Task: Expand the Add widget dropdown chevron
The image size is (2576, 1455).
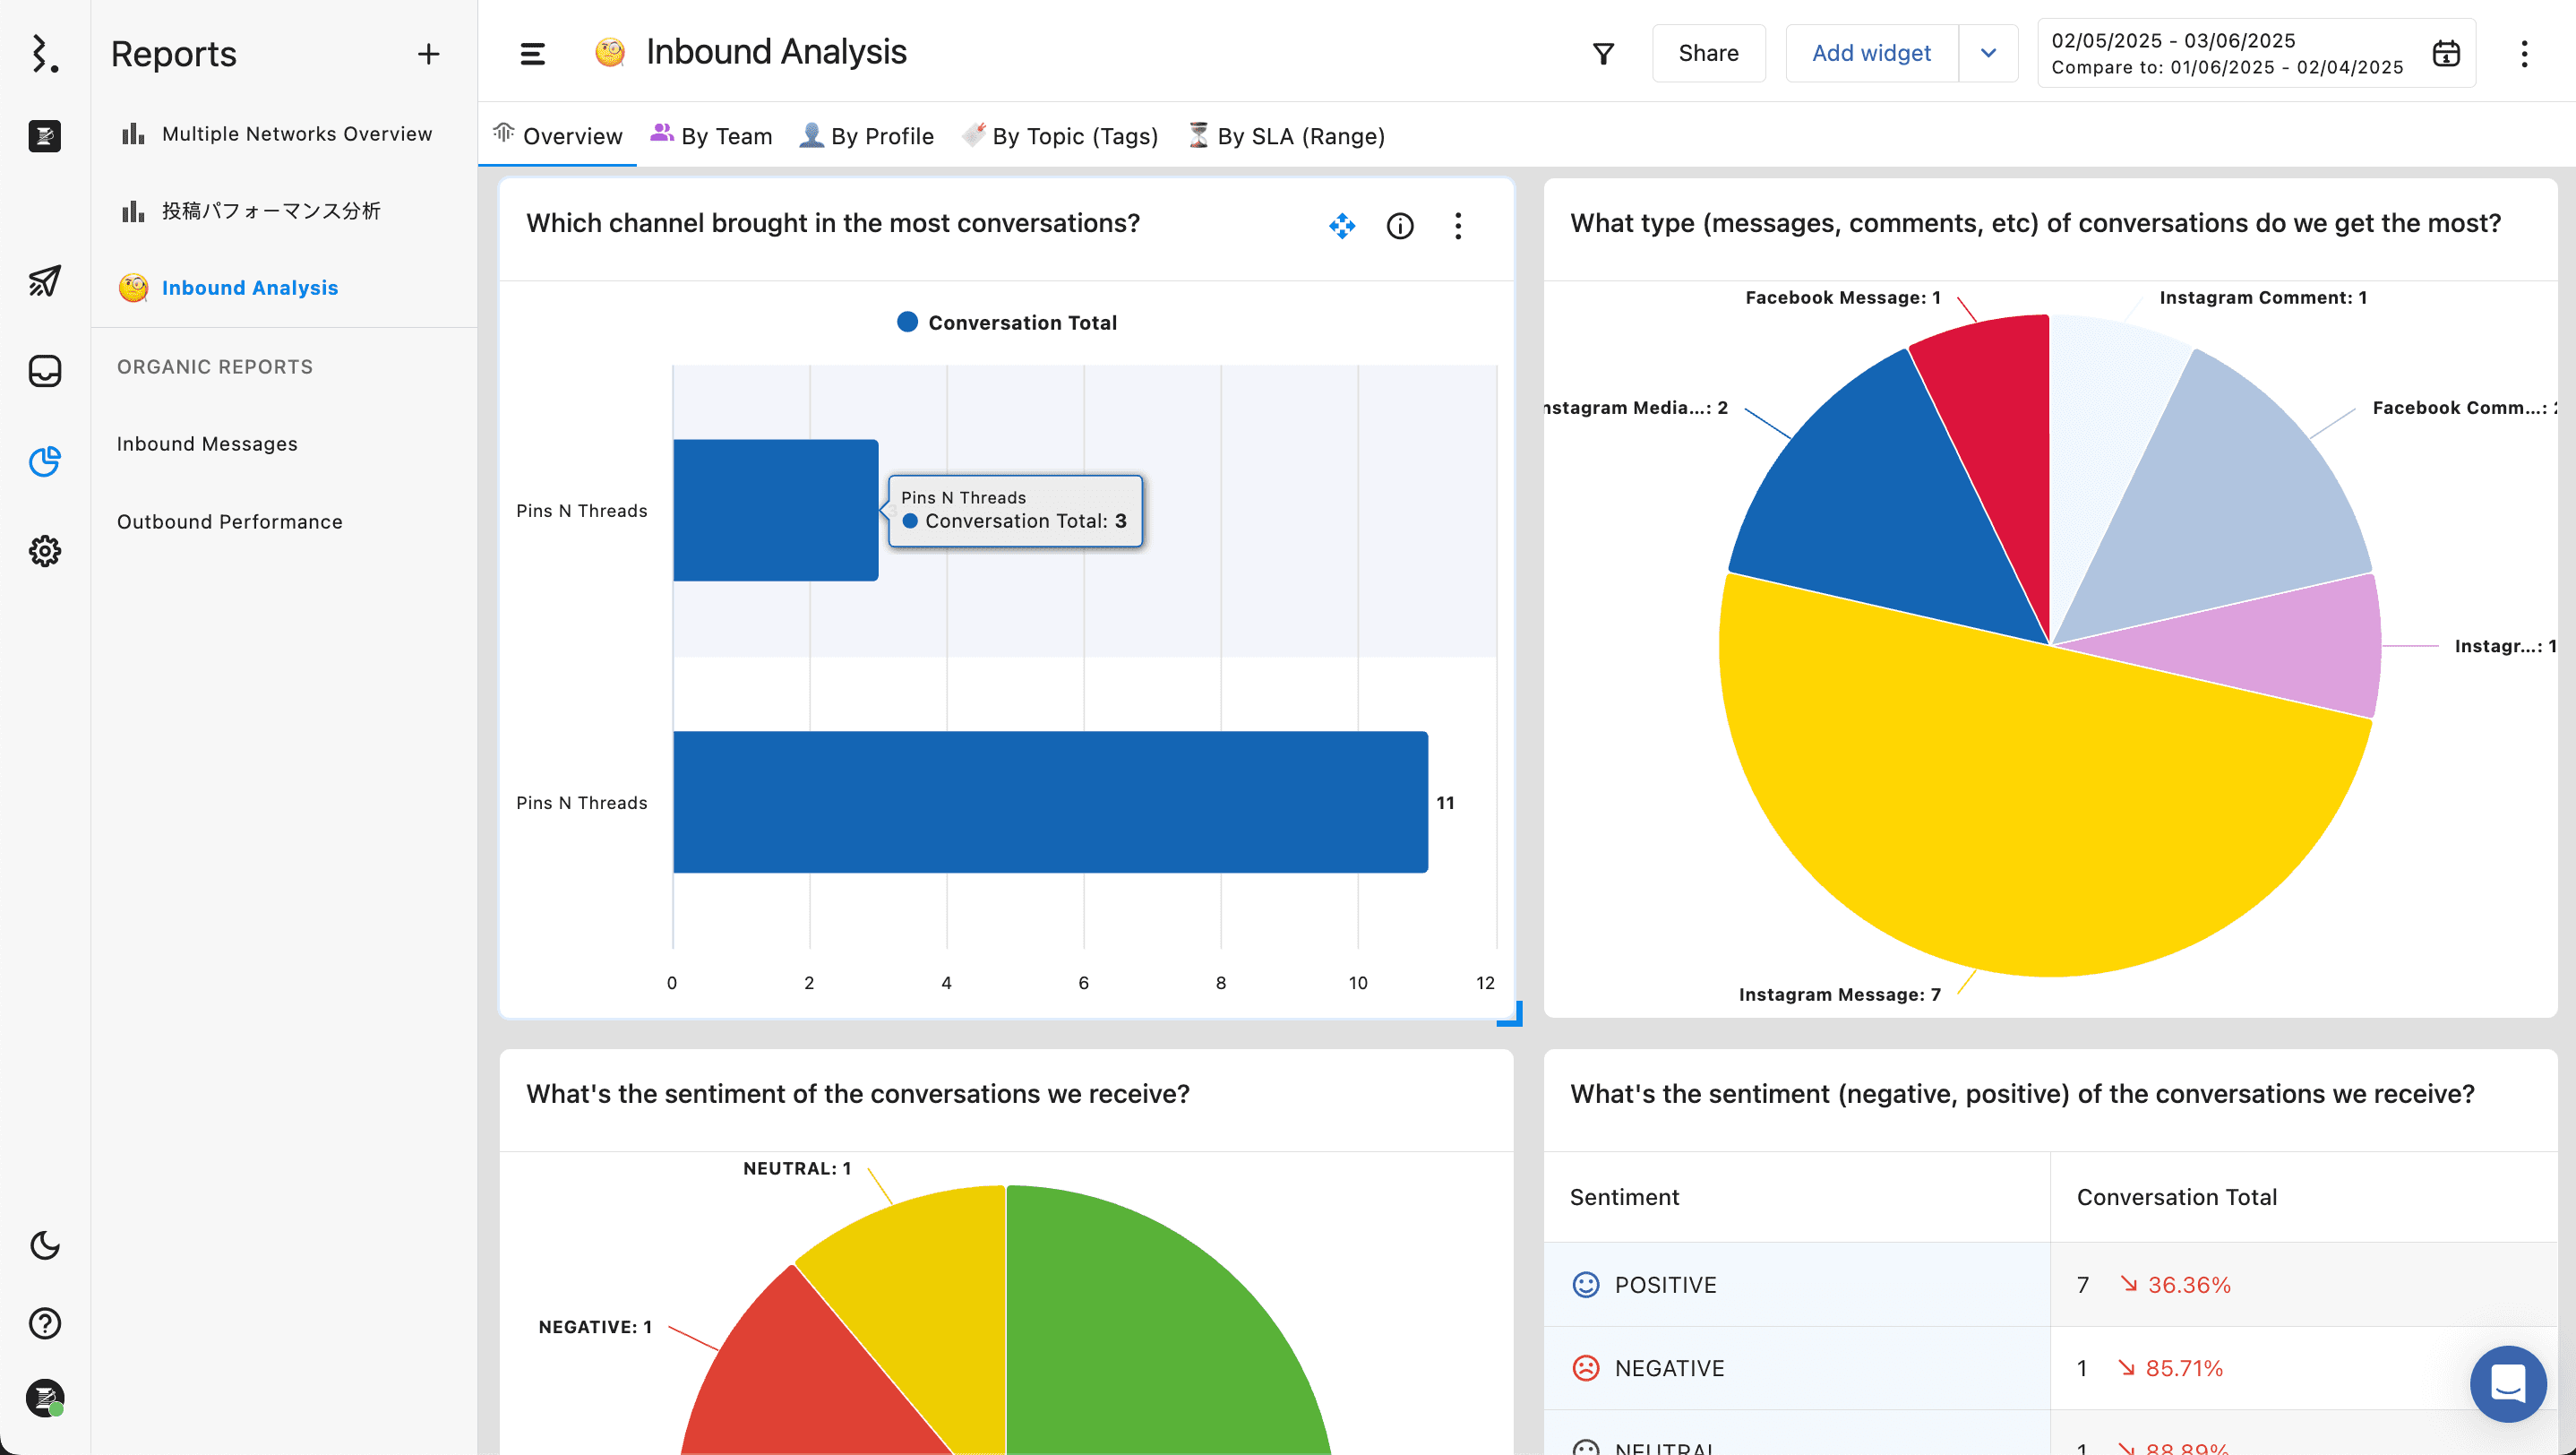Action: [1988, 53]
